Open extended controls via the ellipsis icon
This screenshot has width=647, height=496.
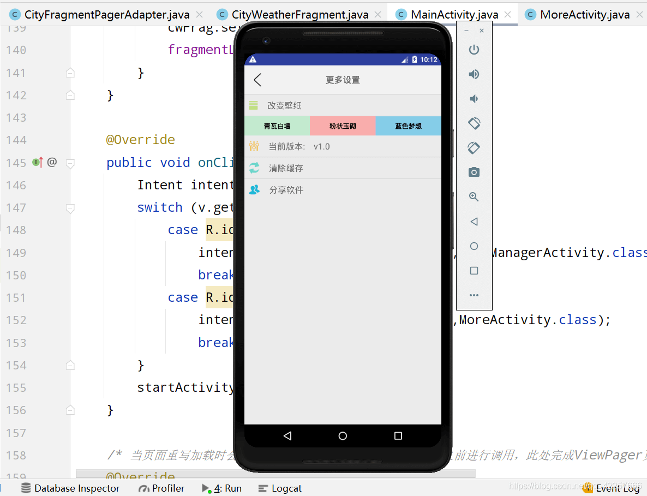[x=474, y=295]
